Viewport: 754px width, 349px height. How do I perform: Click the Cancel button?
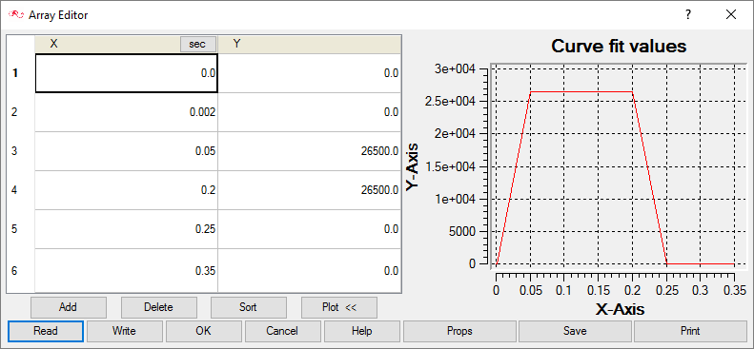coord(283,331)
